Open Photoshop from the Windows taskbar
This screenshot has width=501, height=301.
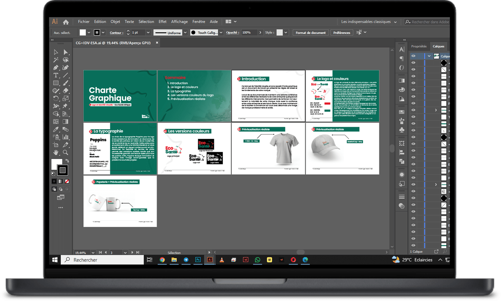tap(198, 260)
